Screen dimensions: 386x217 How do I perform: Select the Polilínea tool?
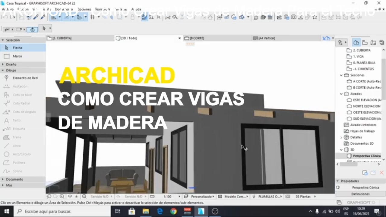pos(23,162)
